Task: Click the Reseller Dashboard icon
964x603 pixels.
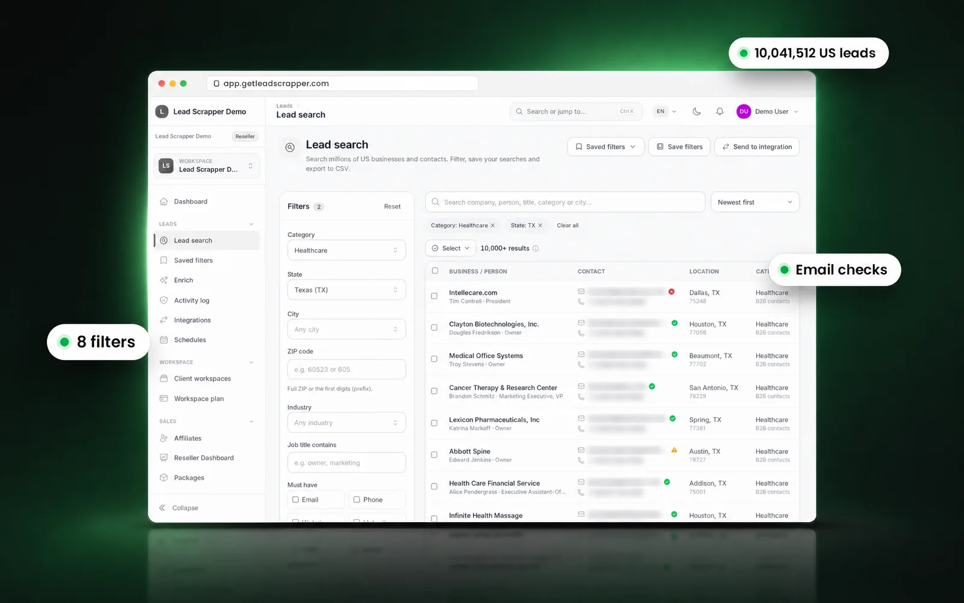Action: 163,458
